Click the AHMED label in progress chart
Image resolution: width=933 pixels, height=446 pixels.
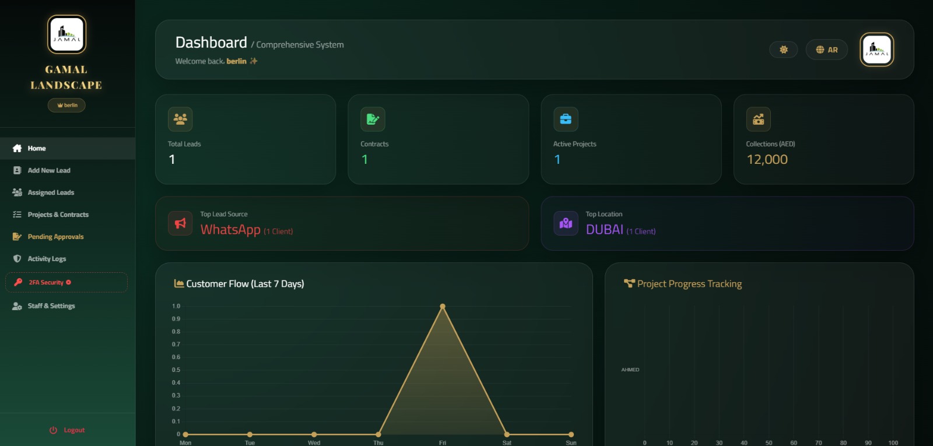click(x=630, y=370)
